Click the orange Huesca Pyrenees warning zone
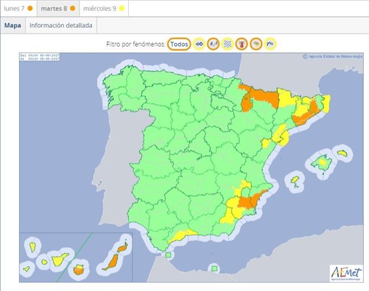This screenshot has height=291, width=369. 265,97
